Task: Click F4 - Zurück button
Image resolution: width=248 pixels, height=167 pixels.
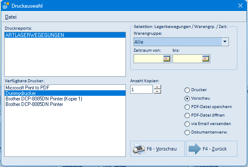Action: tap(212, 149)
